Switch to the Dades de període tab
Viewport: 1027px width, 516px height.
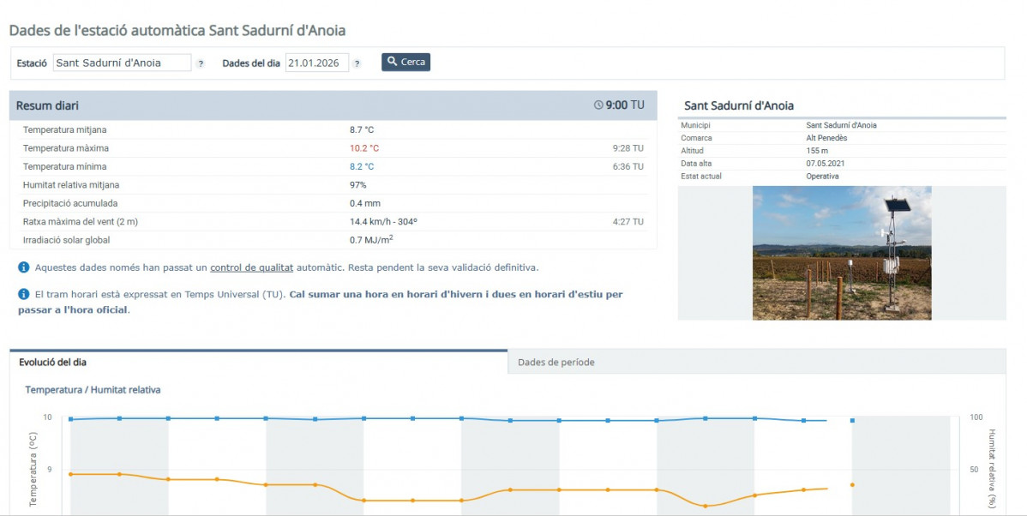point(556,362)
